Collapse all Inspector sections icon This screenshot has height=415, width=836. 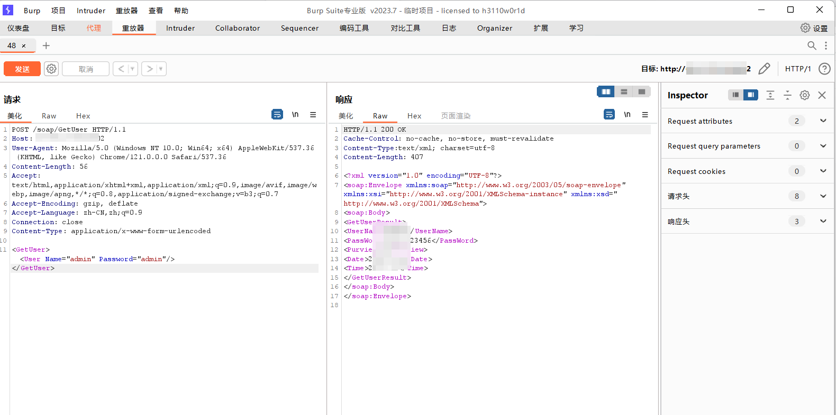(x=787, y=95)
